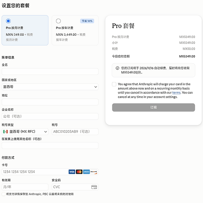Check the save payment details to Anthropic box
The width and height of the screenshot is (203, 203).
pos(4,194)
